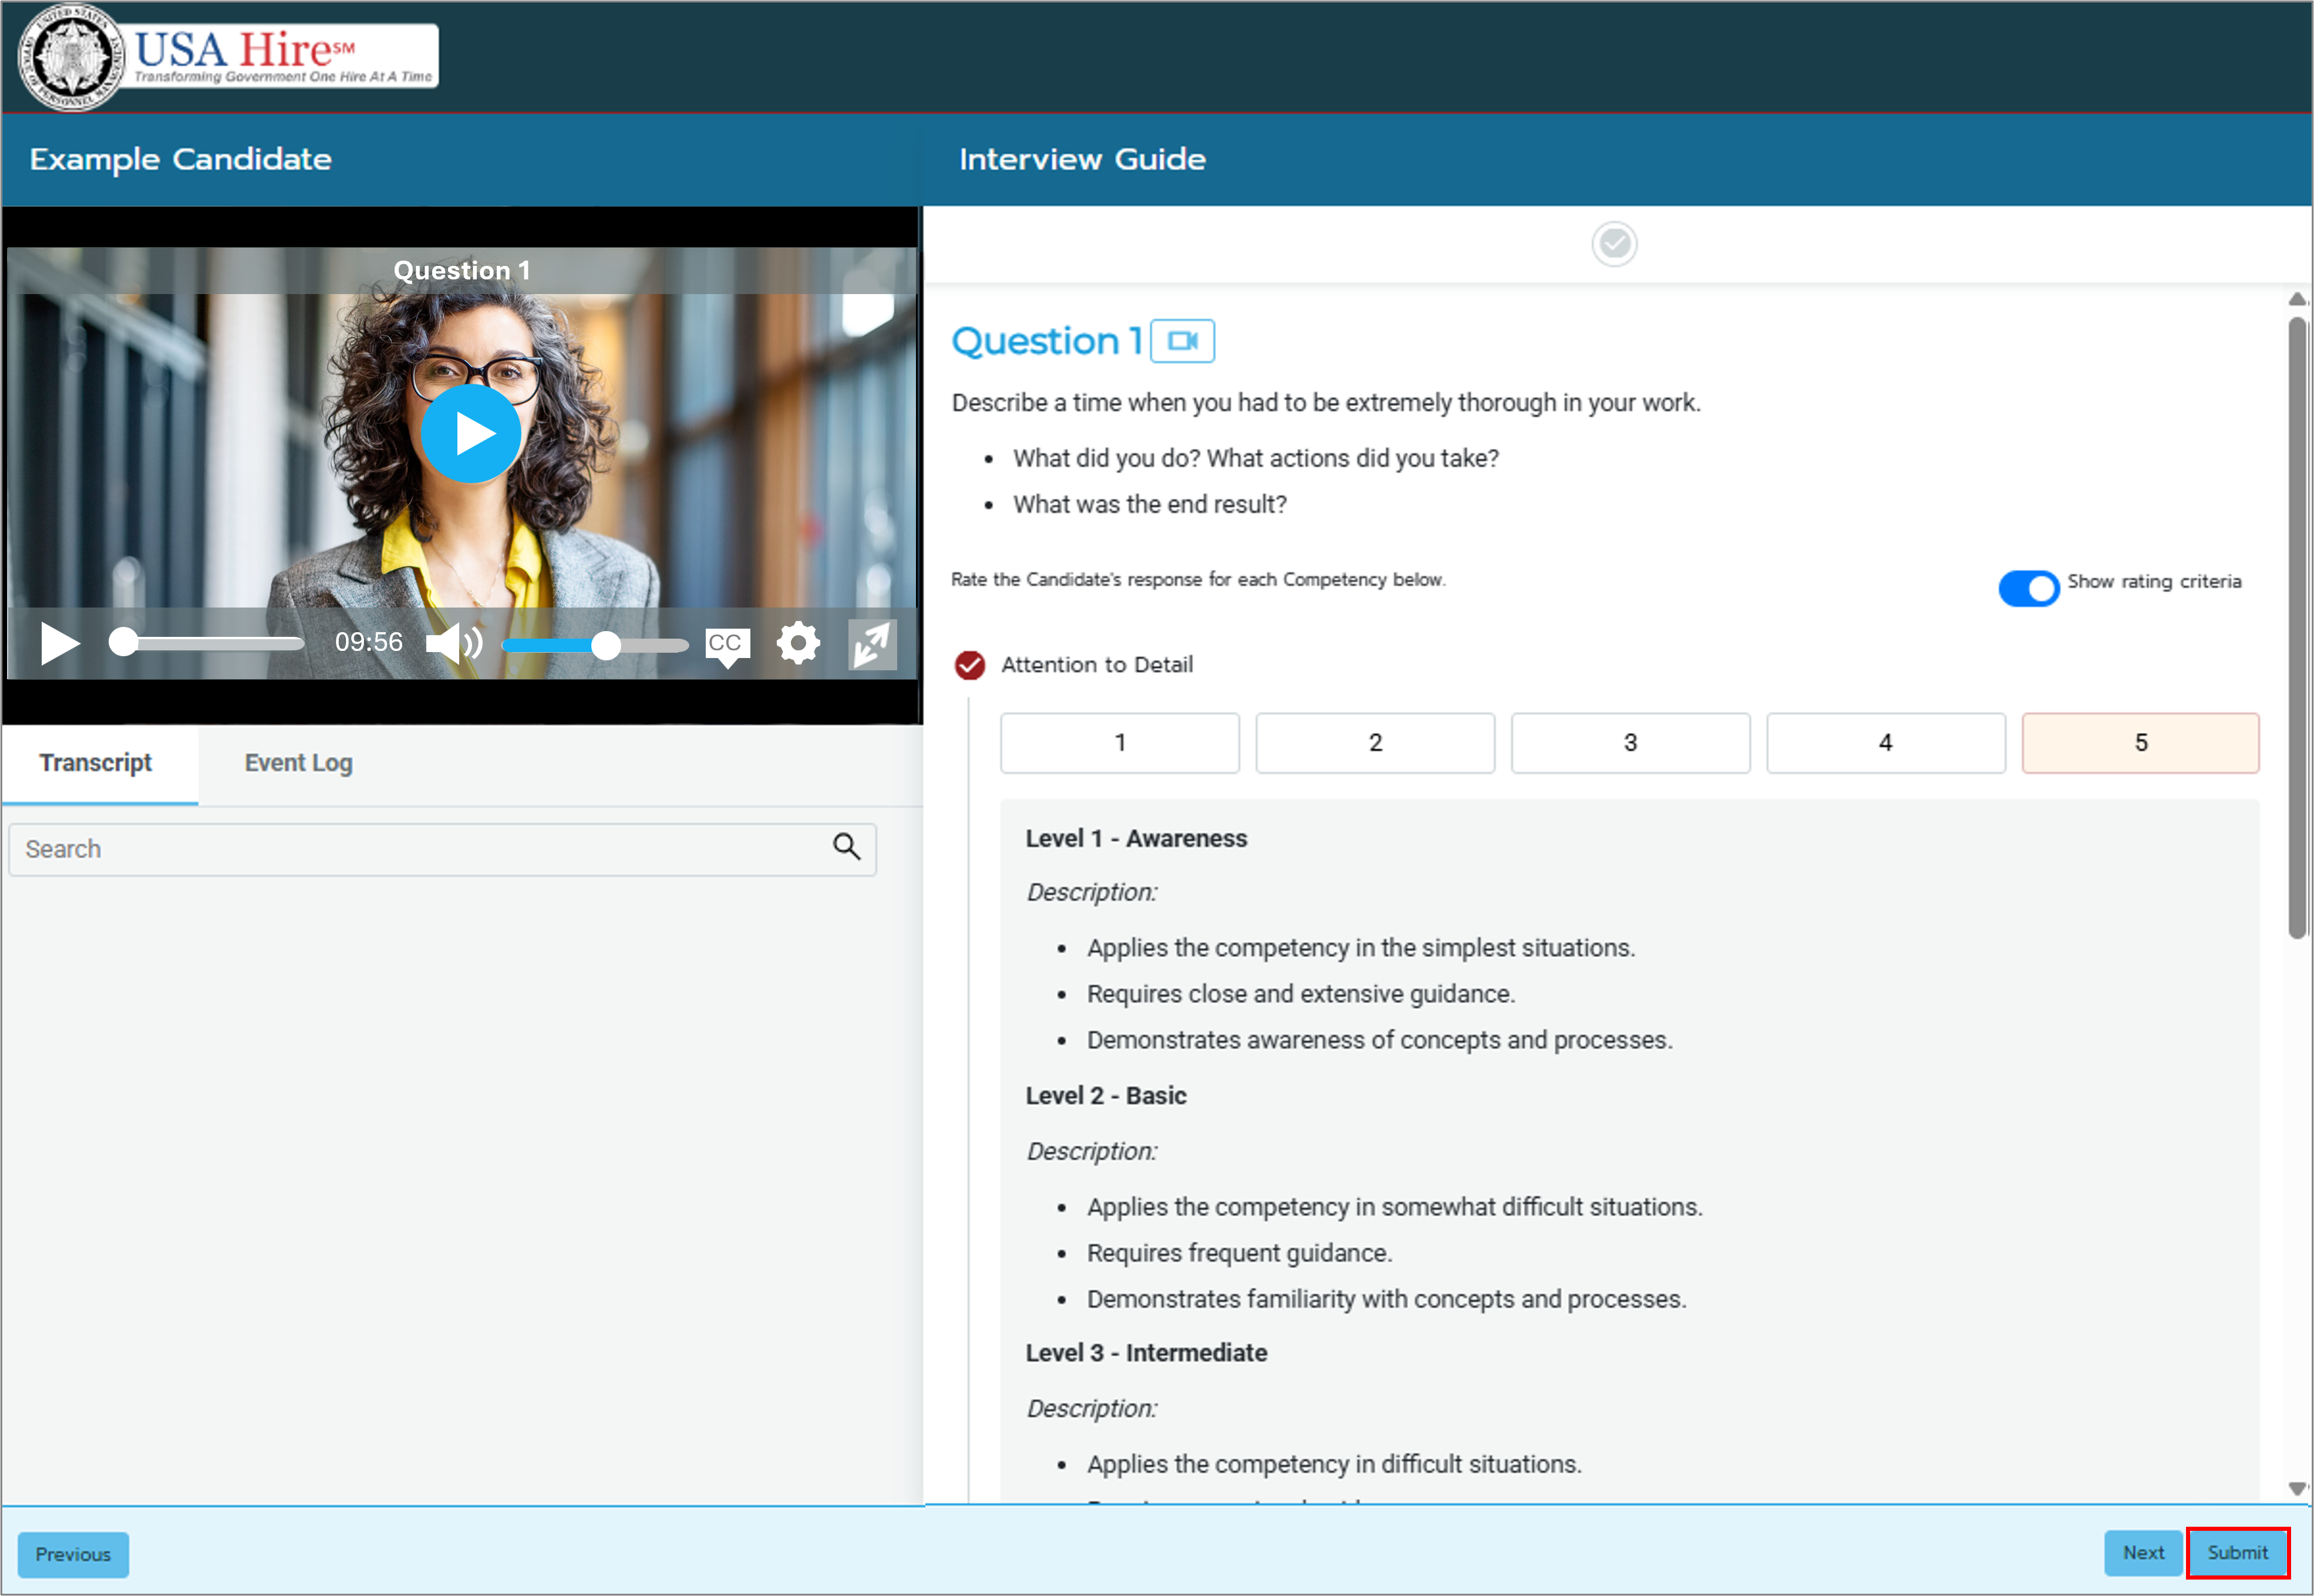Viewport: 2314px width, 1596px height.
Task: Select rating 3 for Attention to Detail
Action: [x=1630, y=743]
